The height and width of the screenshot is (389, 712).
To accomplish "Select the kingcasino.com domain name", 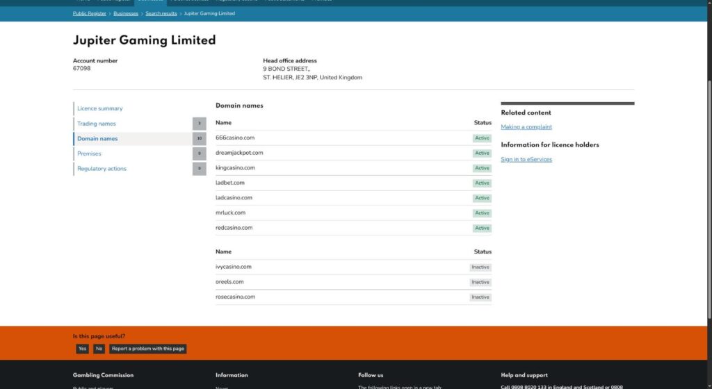I will (x=235, y=167).
